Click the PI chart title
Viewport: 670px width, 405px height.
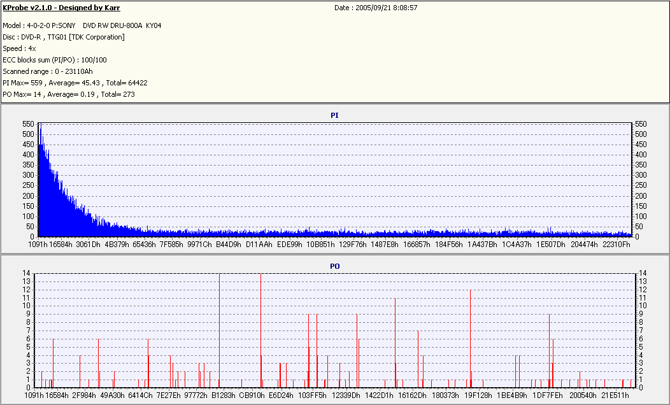[334, 115]
